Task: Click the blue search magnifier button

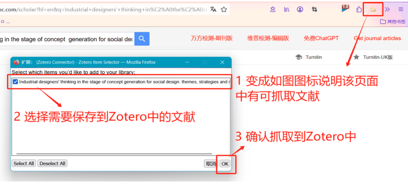Action: point(142,39)
